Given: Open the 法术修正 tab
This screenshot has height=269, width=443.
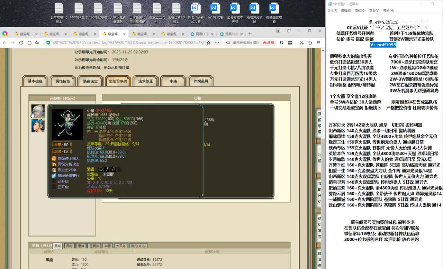Looking at the screenshot, I should [x=146, y=81].
